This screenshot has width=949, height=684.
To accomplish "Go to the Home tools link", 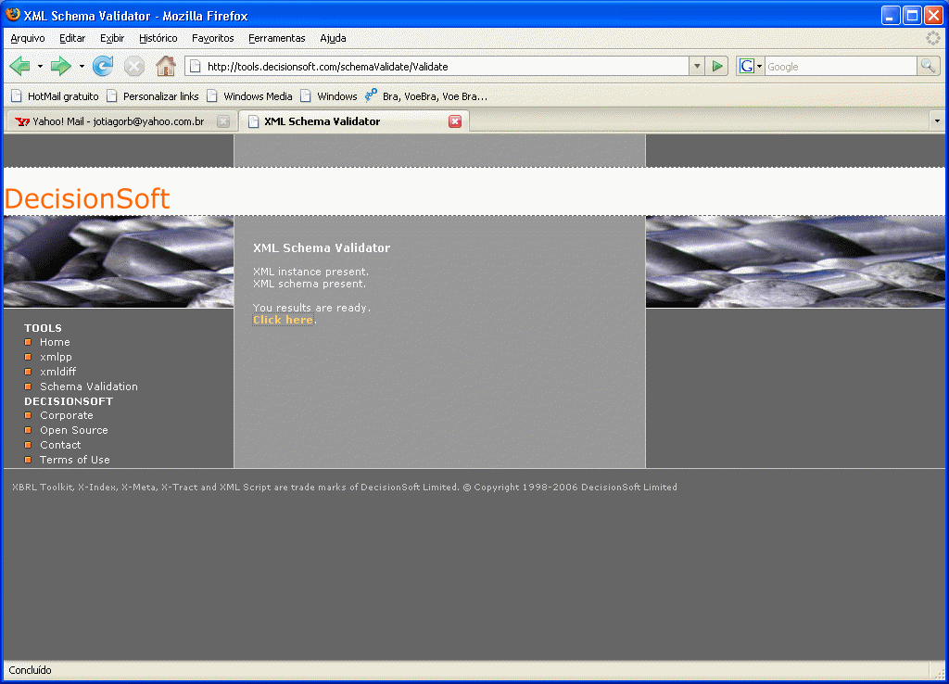I will click(55, 342).
